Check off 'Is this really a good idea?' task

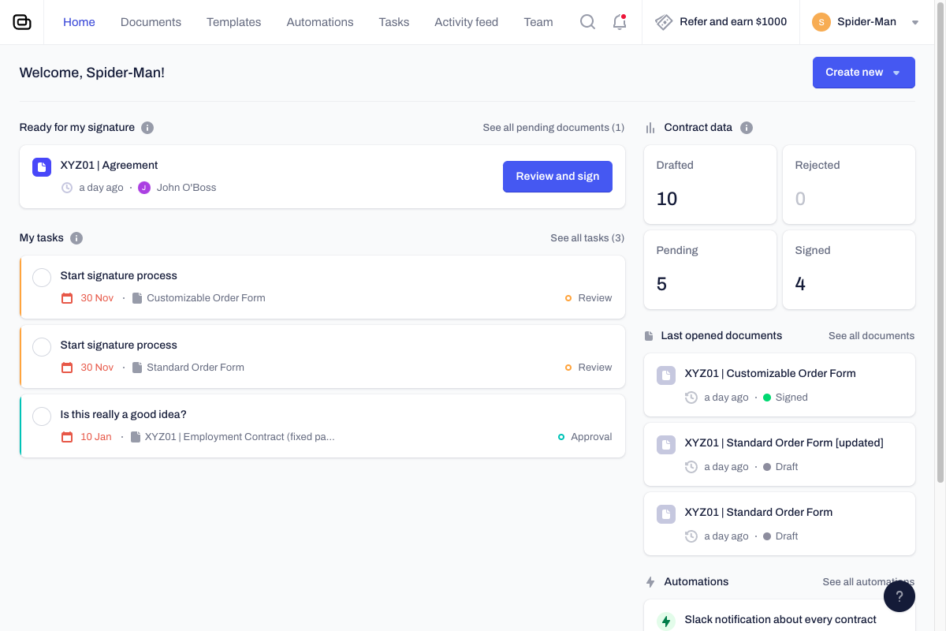pyautogui.click(x=42, y=416)
